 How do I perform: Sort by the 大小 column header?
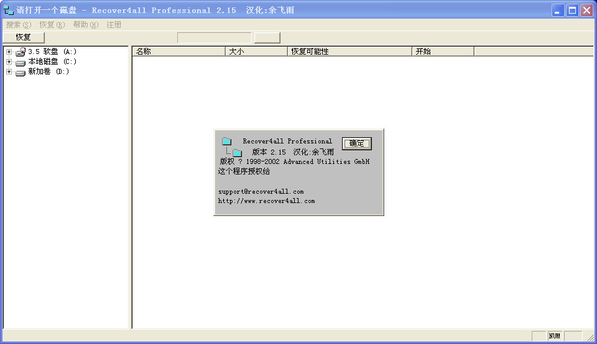[x=256, y=52]
